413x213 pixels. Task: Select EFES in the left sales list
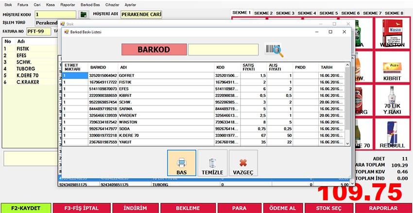click(x=21, y=55)
